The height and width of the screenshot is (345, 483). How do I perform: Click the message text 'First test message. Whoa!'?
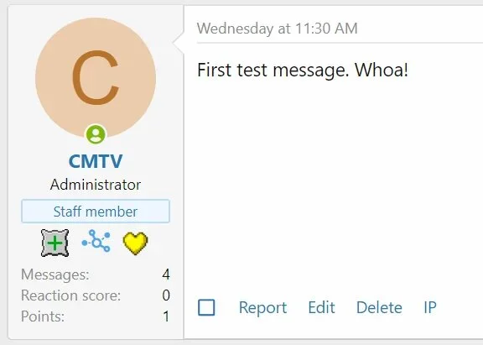(x=303, y=70)
